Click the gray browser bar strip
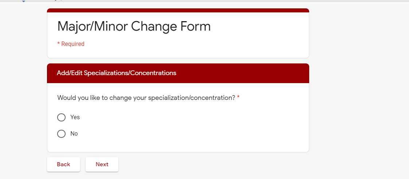 205,1
